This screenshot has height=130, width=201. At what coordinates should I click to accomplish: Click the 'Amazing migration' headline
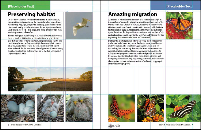[x=133, y=14]
